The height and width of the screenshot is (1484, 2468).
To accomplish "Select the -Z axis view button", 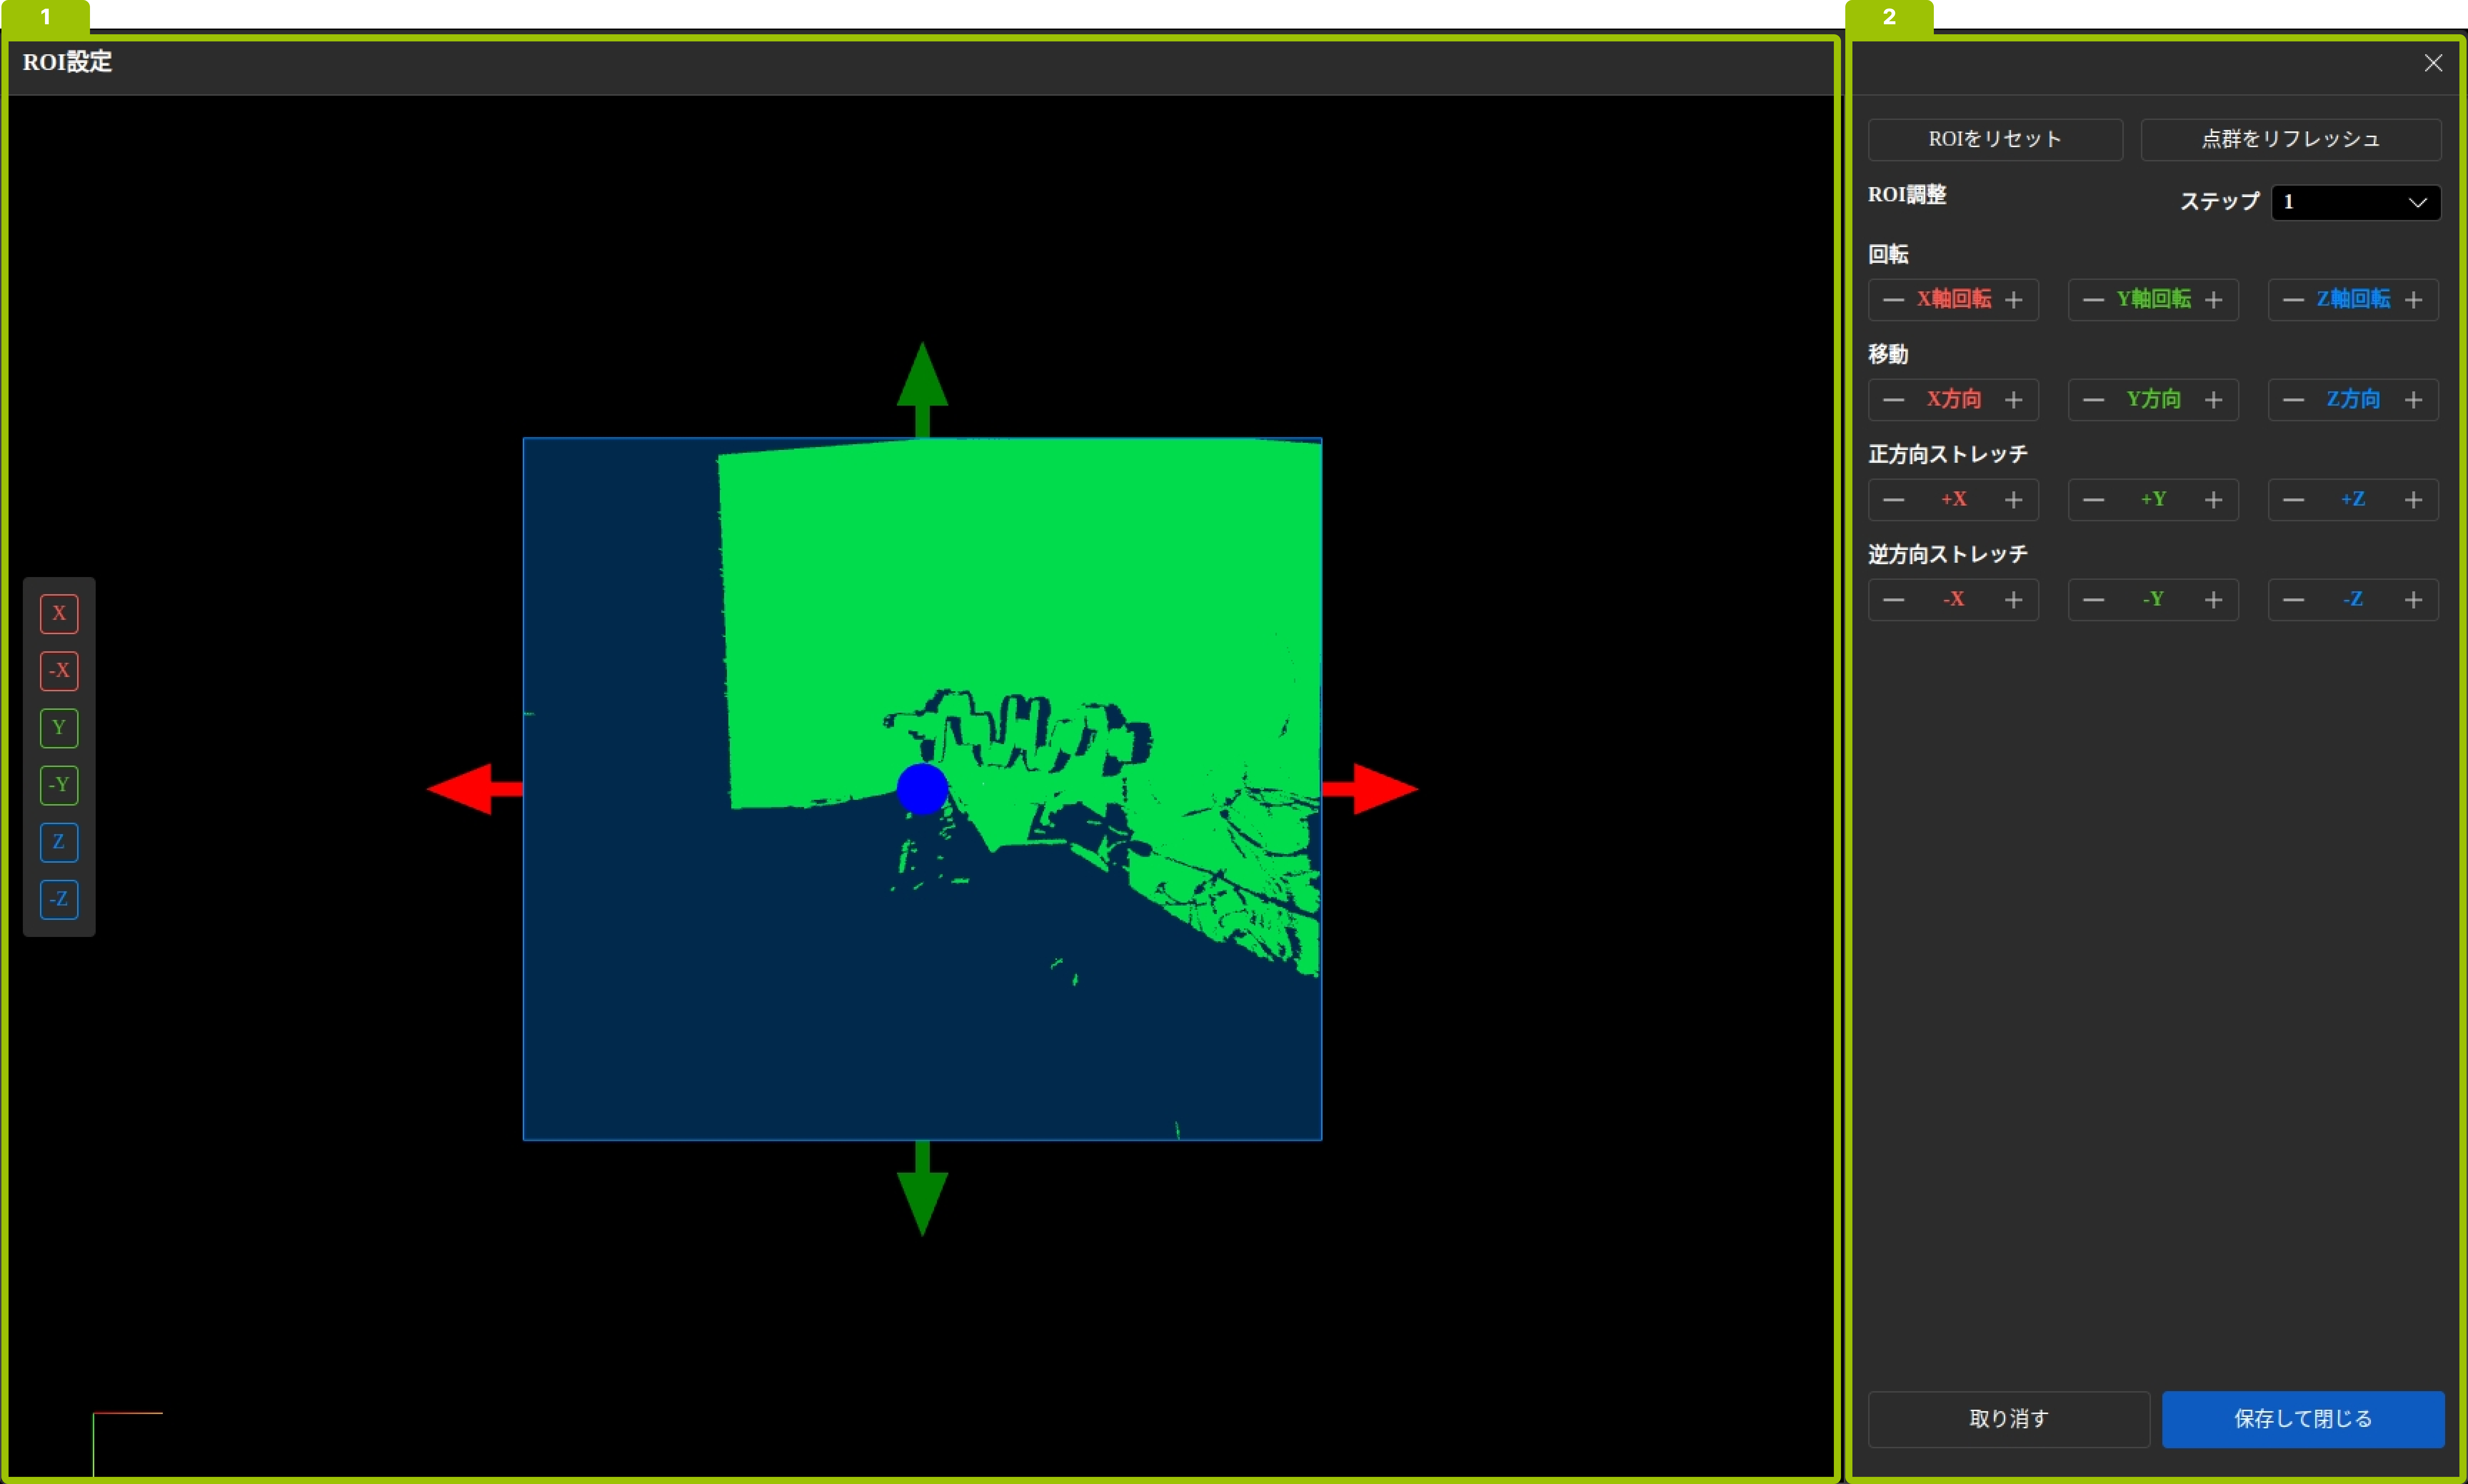I will (59, 899).
